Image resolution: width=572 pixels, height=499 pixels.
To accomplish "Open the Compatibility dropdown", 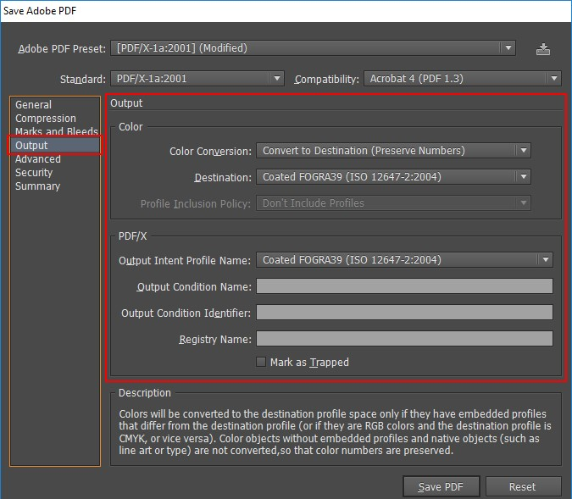I will click(463, 79).
